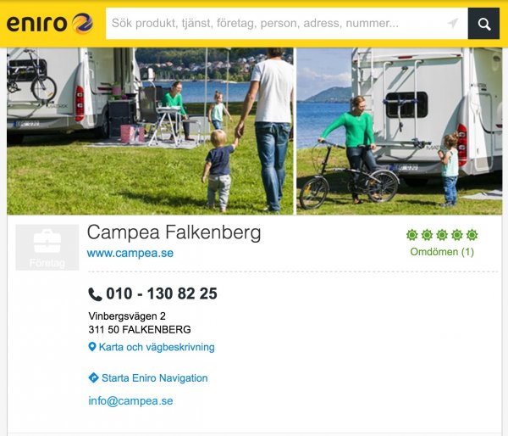Open Karta och vägbeskrivning link
The height and width of the screenshot is (436, 508).
click(157, 347)
